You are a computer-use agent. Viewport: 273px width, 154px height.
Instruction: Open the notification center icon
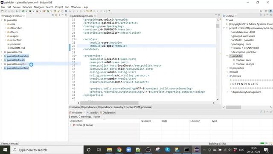(x=266, y=150)
